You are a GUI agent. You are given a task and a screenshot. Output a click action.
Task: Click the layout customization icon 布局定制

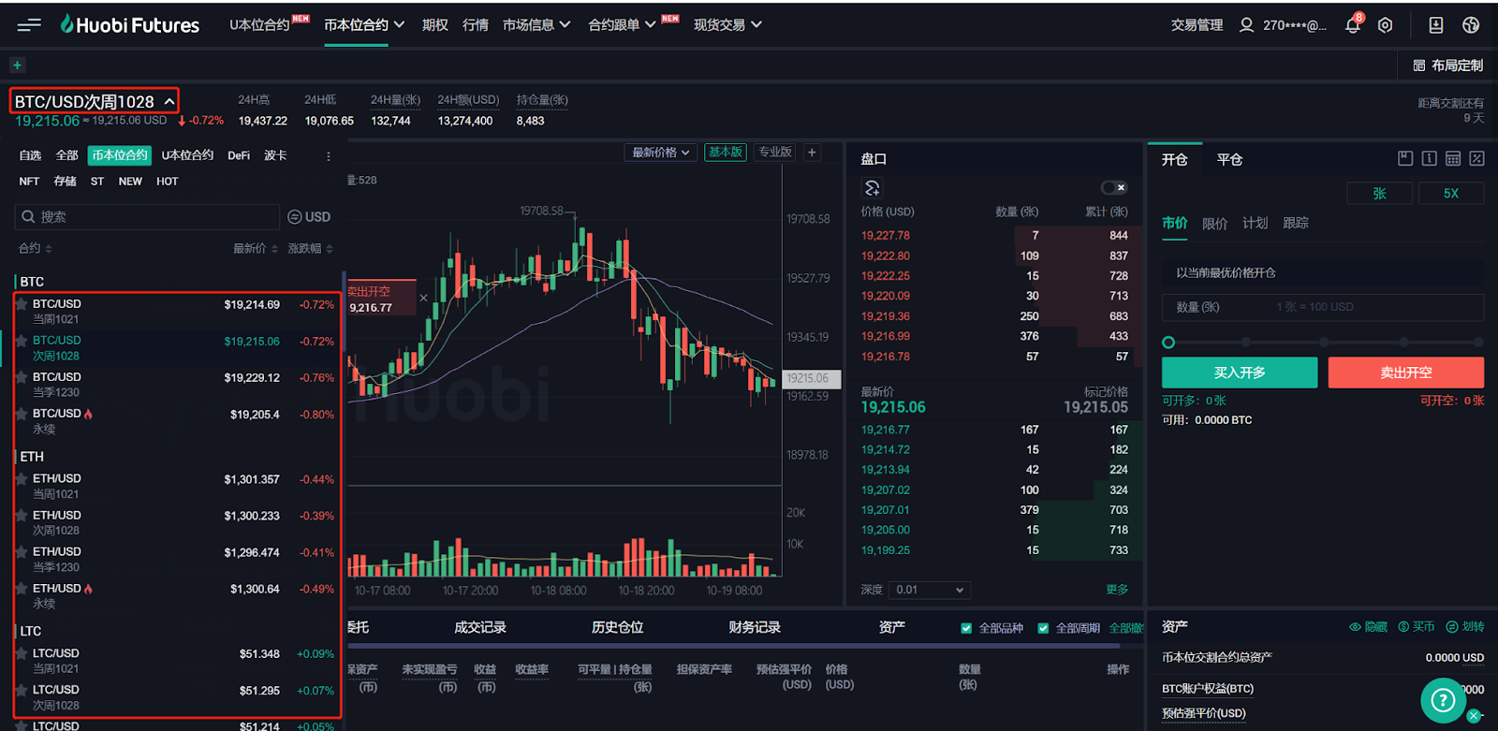1418,66
